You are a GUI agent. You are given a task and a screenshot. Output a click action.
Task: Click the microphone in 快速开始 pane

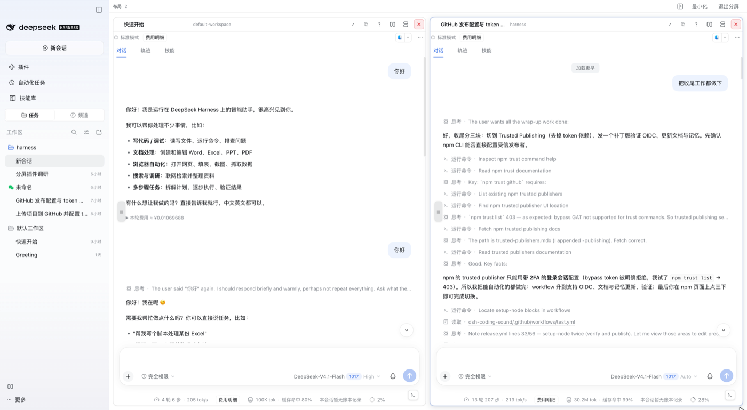pyautogui.click(x=393, y=376)
